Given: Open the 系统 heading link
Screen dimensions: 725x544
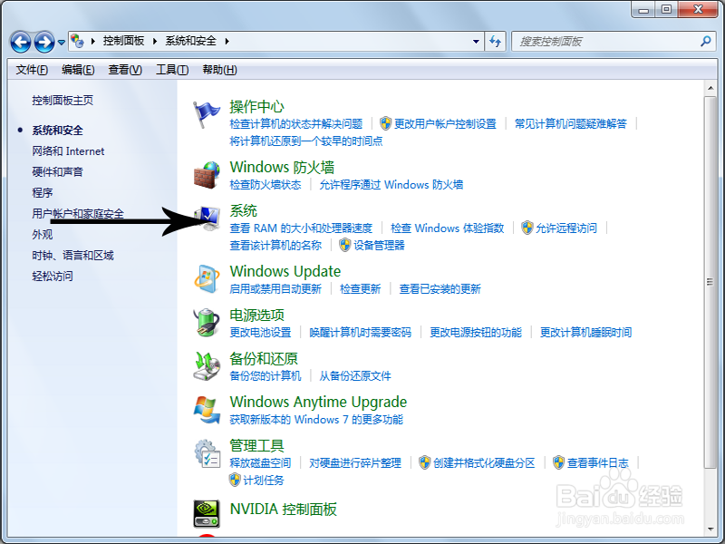Looking at the screenshot, I should click(x=243, y=211).
